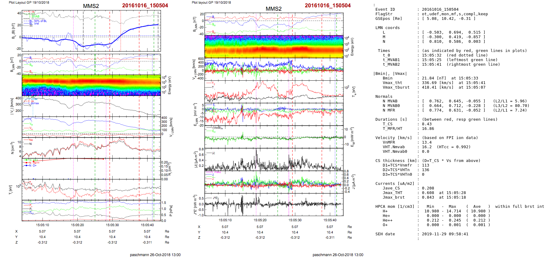Click the top-left 'Plot Layout GP 19/10/2018' header
Viewport: 552px width, 257px height.
[29, 2]
